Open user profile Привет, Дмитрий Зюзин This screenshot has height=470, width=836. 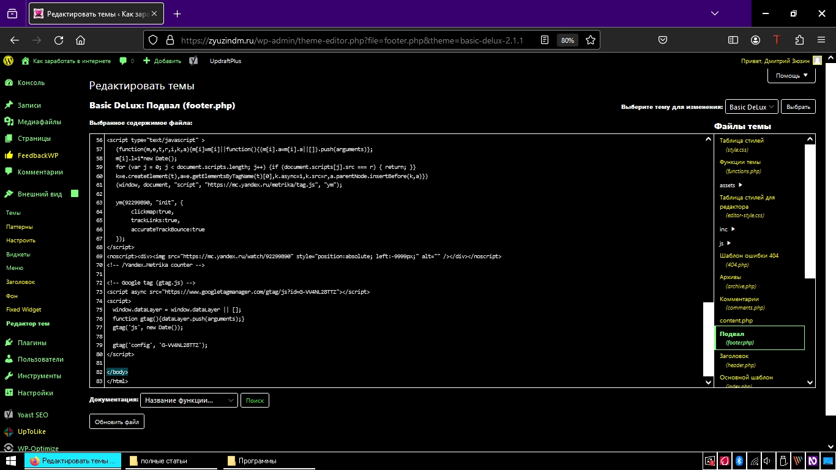[x=781, y=61]
